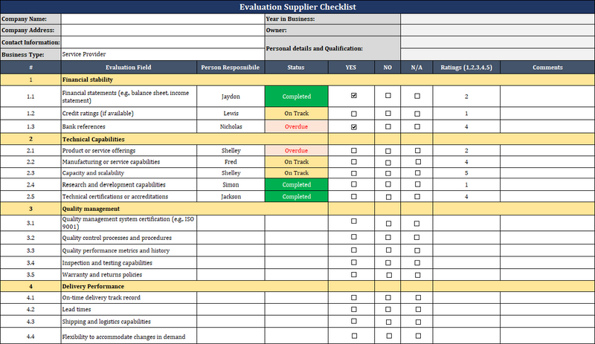The width and height of the screenshot is (595, 344).
Task: Select rating cell 5 for Capacity and scalability
Action: 466,173
